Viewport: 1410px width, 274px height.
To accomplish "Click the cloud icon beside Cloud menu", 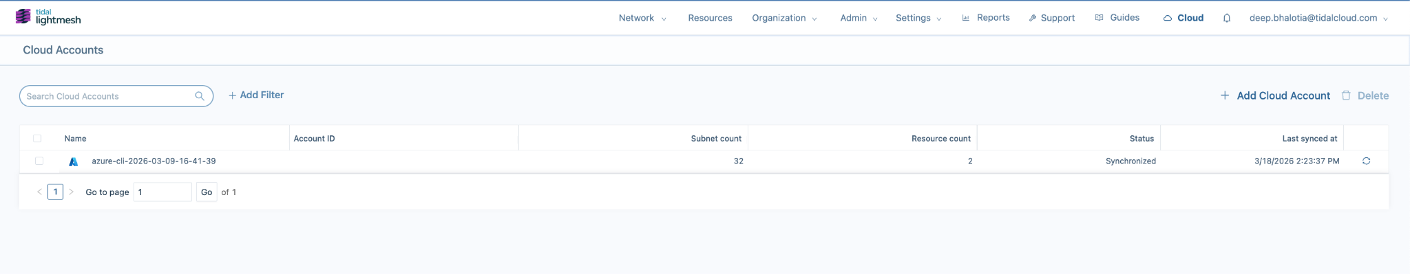I will [x=1167, y=19].
